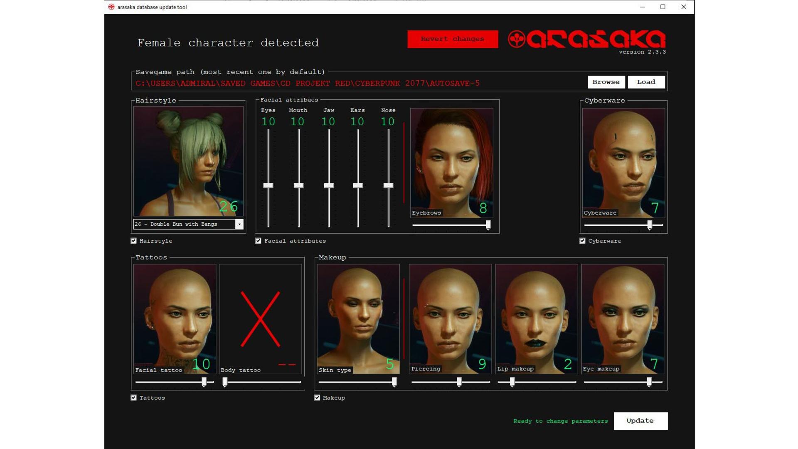The image size is (798, 449).
Task: Click the Ears vertical slider handle
Action: click(358, 186)
